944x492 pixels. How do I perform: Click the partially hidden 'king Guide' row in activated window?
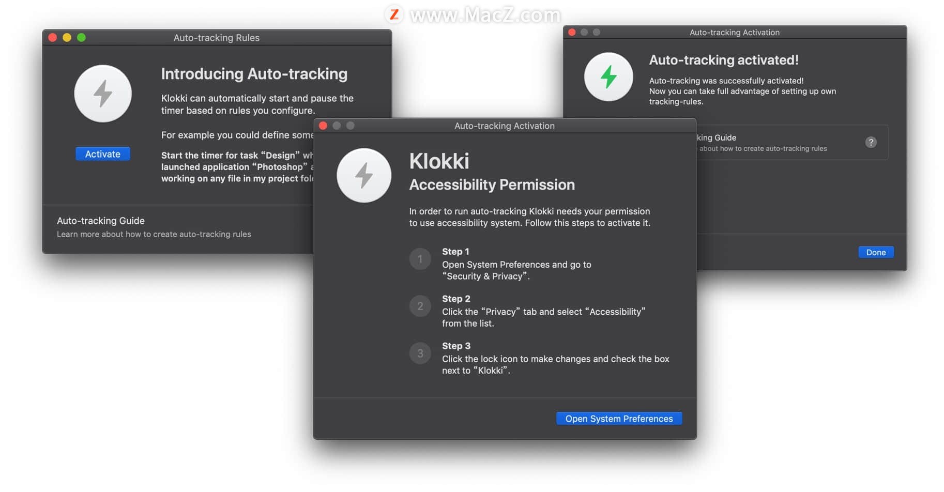tap(792, 142)
